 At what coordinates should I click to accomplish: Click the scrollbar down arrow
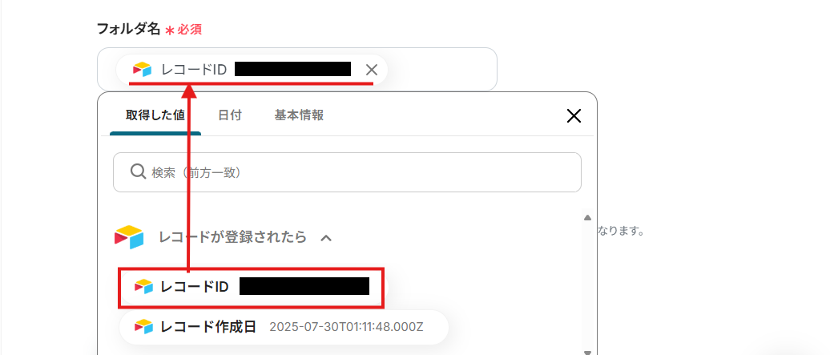587,351
